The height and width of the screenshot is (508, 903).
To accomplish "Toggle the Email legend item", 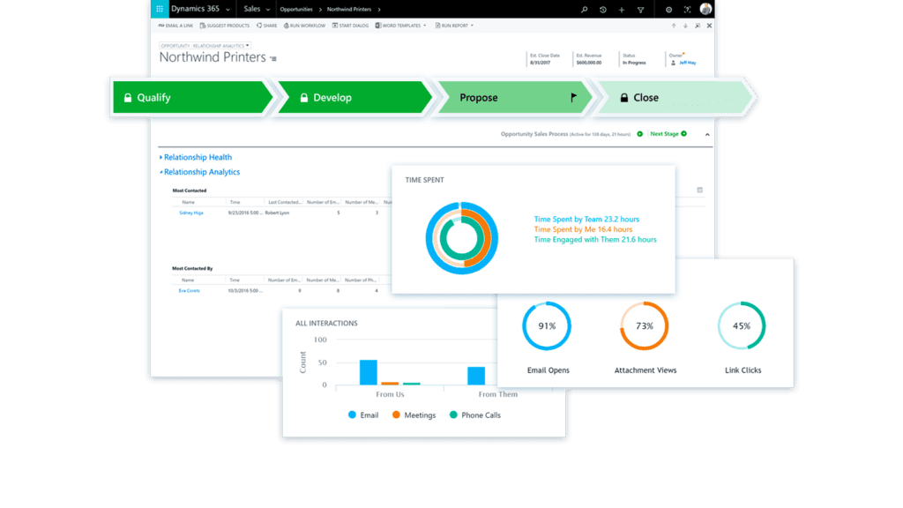I will tap(362, 415).
